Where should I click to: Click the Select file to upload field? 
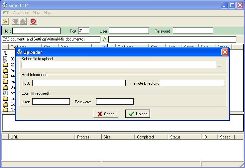119,65
